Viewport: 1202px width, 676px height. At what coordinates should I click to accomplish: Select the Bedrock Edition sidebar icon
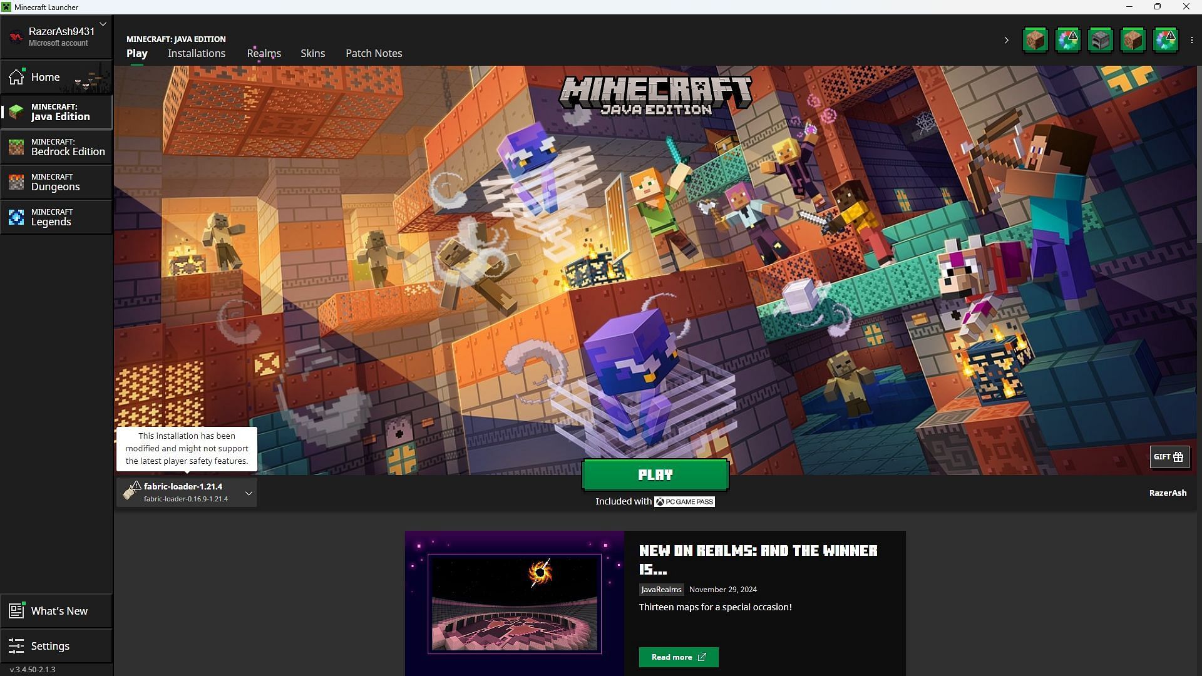(16, 146)
